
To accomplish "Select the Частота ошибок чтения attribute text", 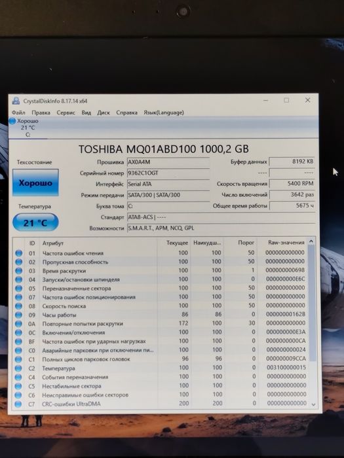I will tap(73, 253).
